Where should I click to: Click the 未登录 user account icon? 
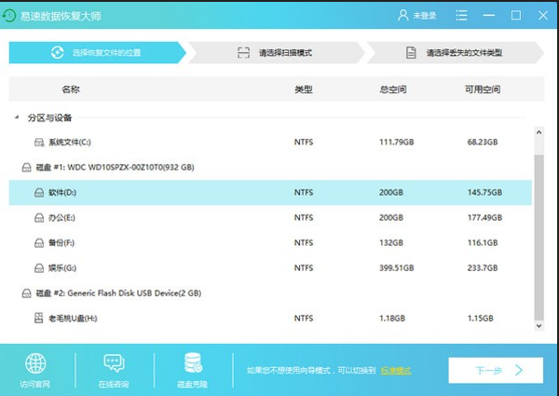[403, 15]
